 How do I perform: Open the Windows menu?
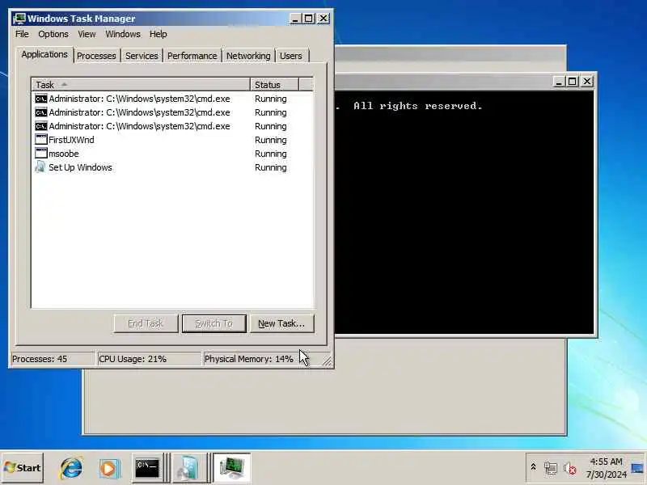[123, 34]
